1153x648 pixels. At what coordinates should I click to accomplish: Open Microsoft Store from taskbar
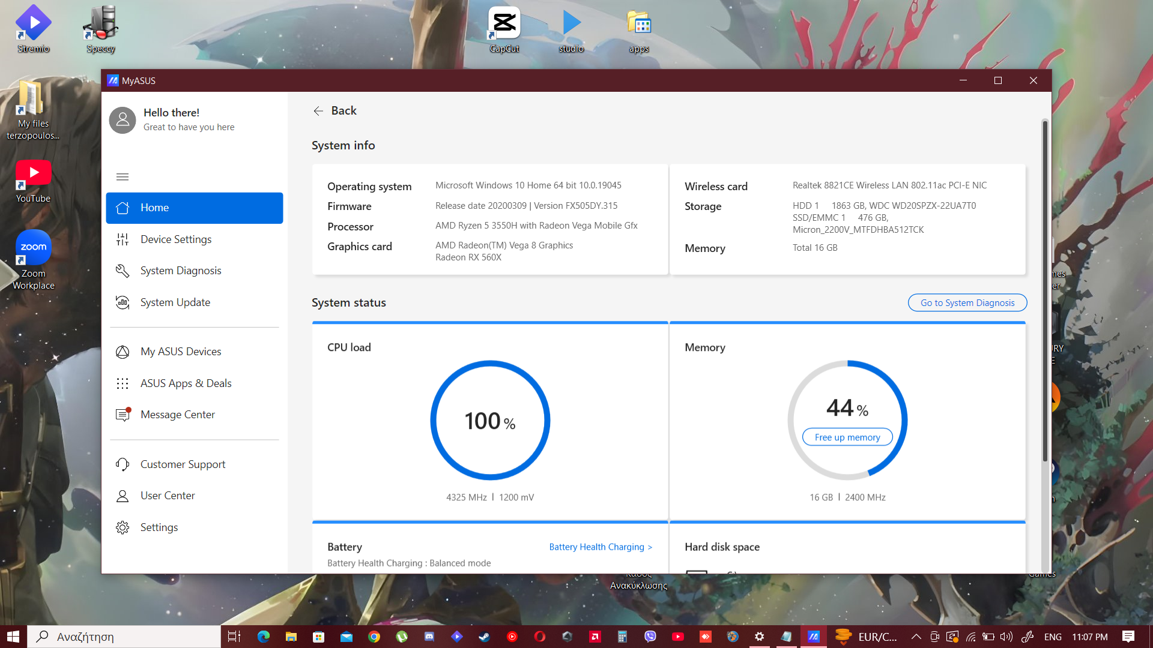(x=319, y=637)
